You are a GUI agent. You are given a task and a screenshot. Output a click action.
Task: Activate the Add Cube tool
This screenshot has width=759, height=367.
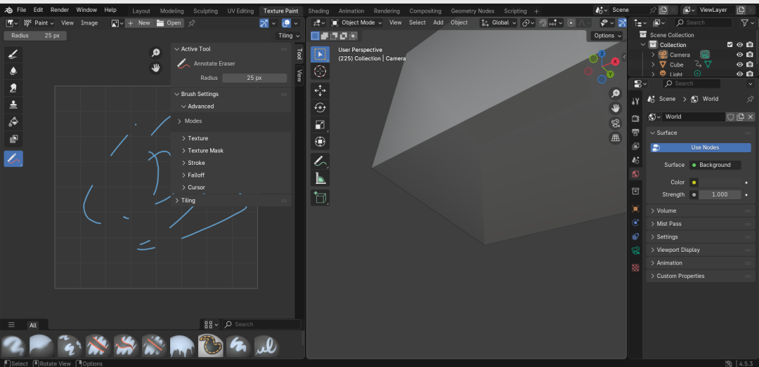pyautogui.click(x=320, y=197)
